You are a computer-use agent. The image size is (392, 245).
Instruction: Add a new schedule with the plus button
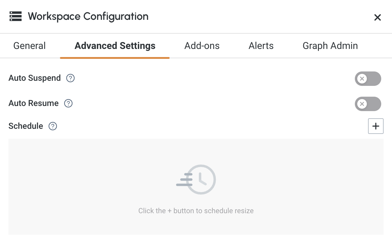click(x=376, y=126)
